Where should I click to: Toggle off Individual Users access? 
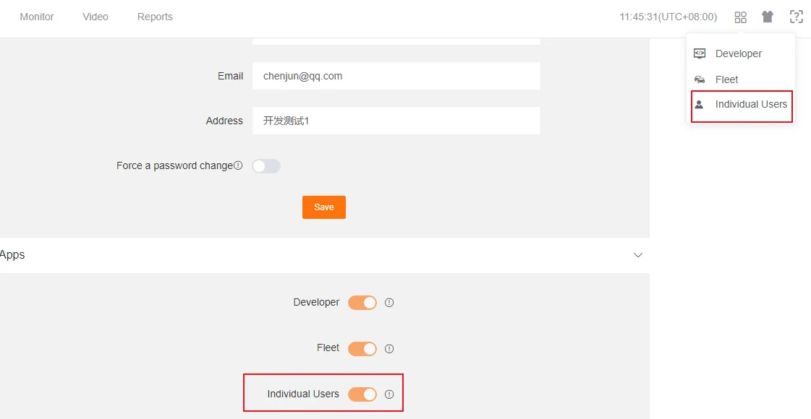(x=364, y=394)
